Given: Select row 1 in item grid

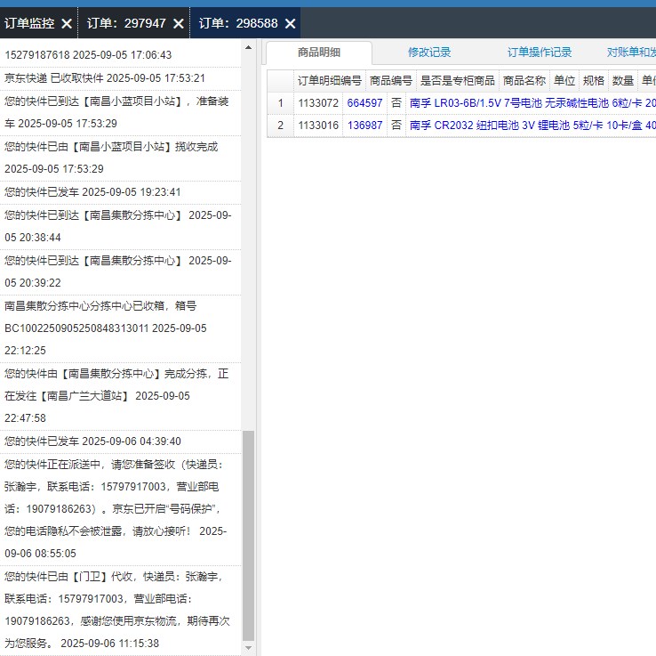Looking at the screenshot, I should tap(280, 103).
